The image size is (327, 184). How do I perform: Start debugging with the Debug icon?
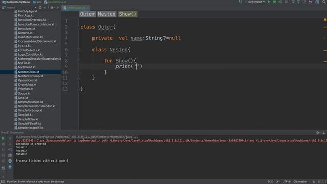275,2
